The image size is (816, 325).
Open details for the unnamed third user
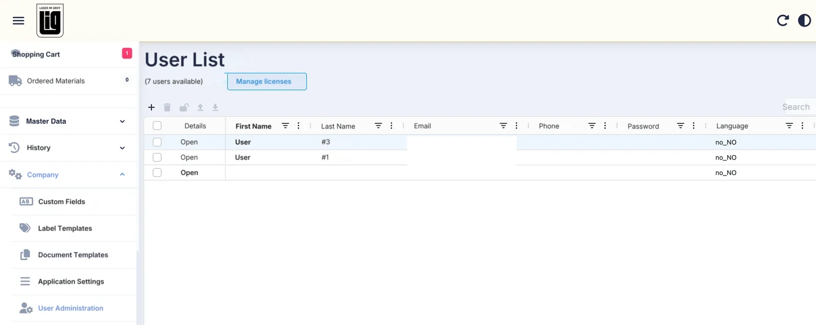189,172
